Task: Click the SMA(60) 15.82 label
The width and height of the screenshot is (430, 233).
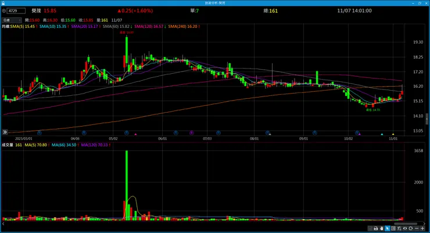Action: (x=116, y=27)
